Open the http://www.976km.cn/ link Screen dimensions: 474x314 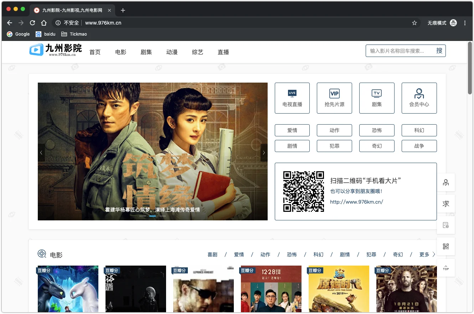[x=356, y=202]
